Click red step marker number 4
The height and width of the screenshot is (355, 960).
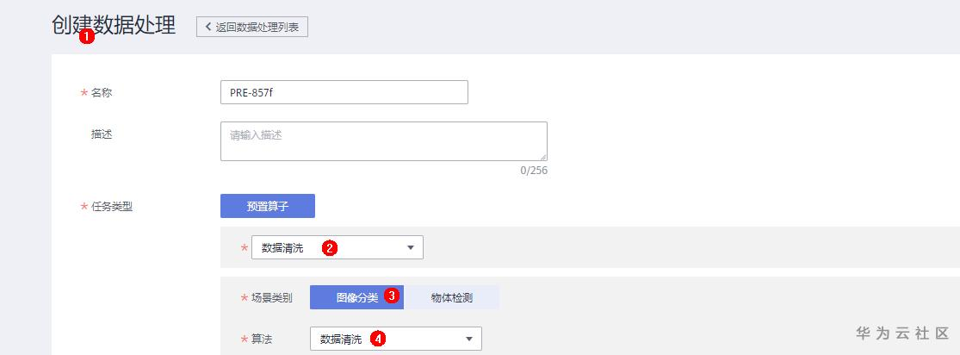point(377,339)
